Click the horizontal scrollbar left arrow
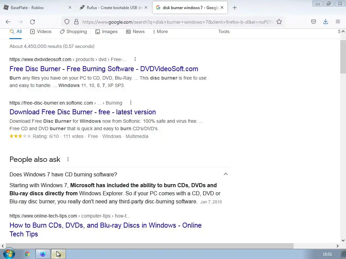The width and height of the screenshot is (346, 259). pos(3,246)
